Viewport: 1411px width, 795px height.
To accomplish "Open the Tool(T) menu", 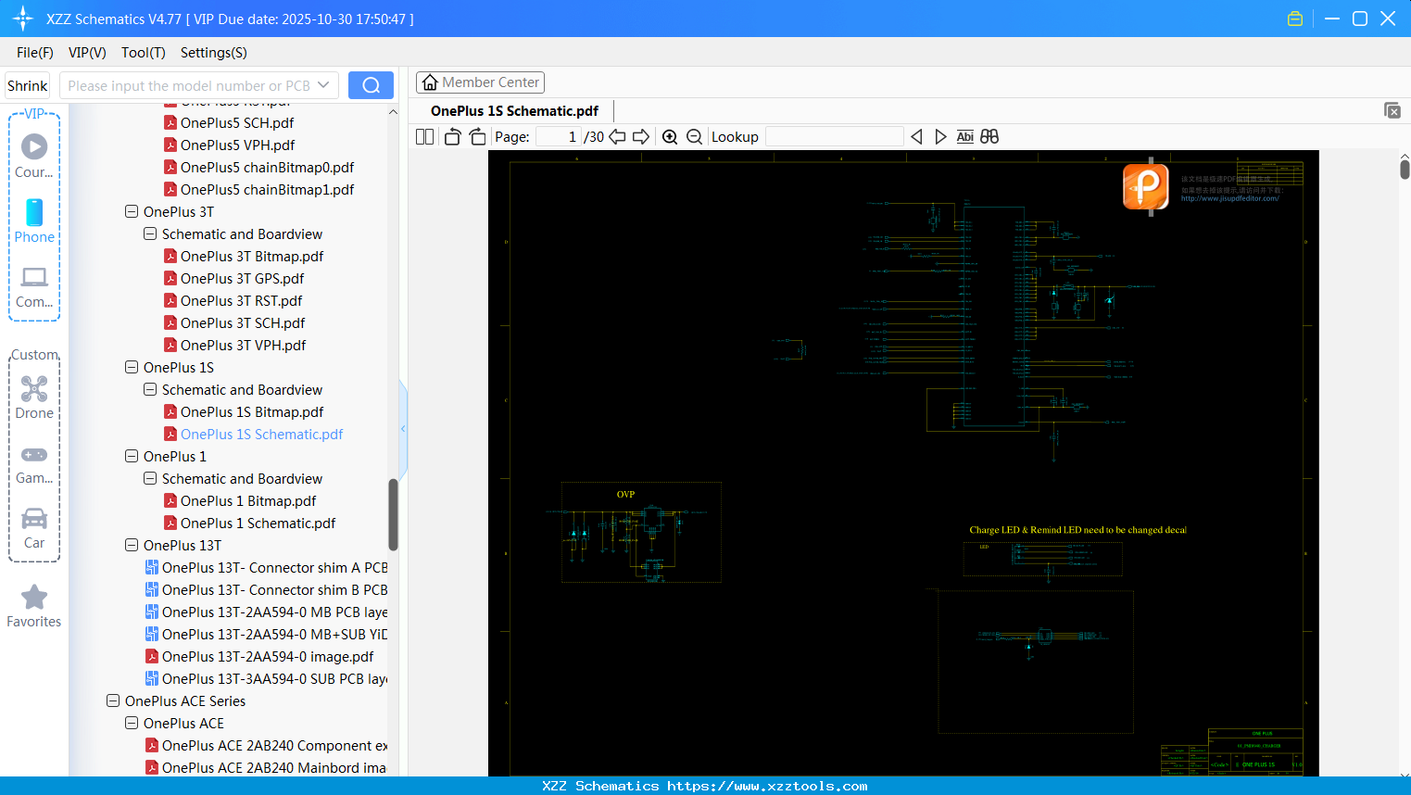I will [143, 53].
